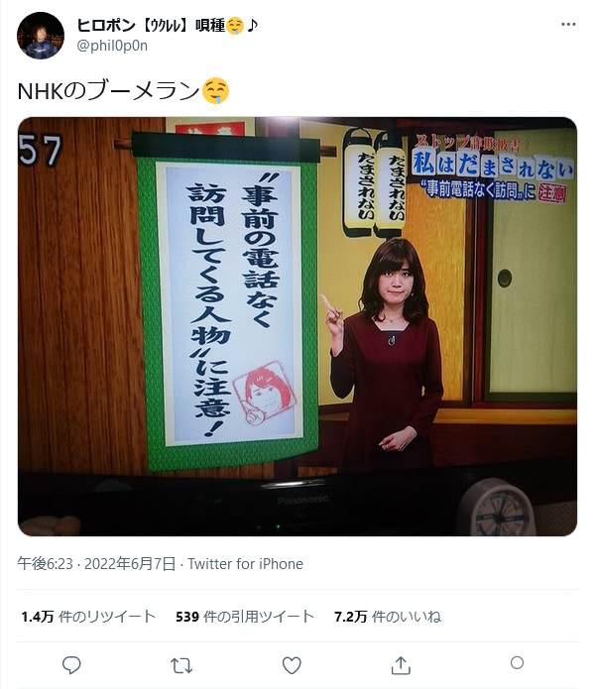The height and width of the screenshot is (689, 593).
Task: Click the 57 number in photo corner
Action: coord(40,151)
